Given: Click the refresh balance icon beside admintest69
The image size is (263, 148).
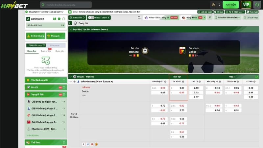Looking at the screenshot, I should (x=63, y=19).
